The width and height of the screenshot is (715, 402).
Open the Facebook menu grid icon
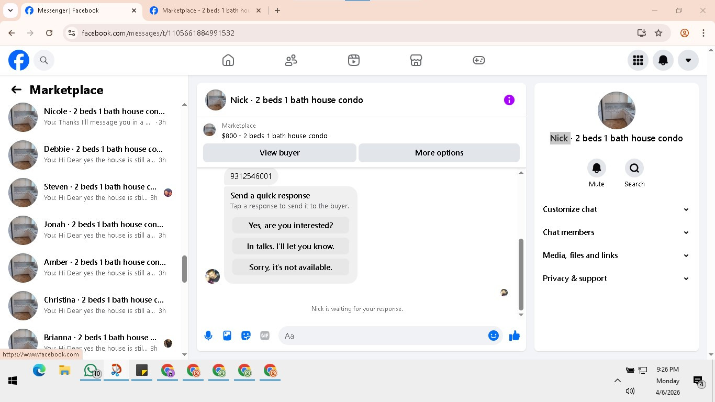click(638, 60)
